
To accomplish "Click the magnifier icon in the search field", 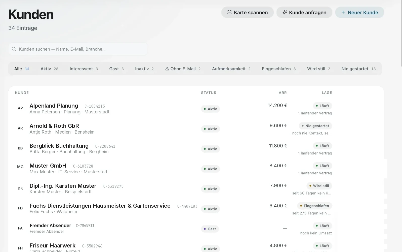I will point(14,49).
